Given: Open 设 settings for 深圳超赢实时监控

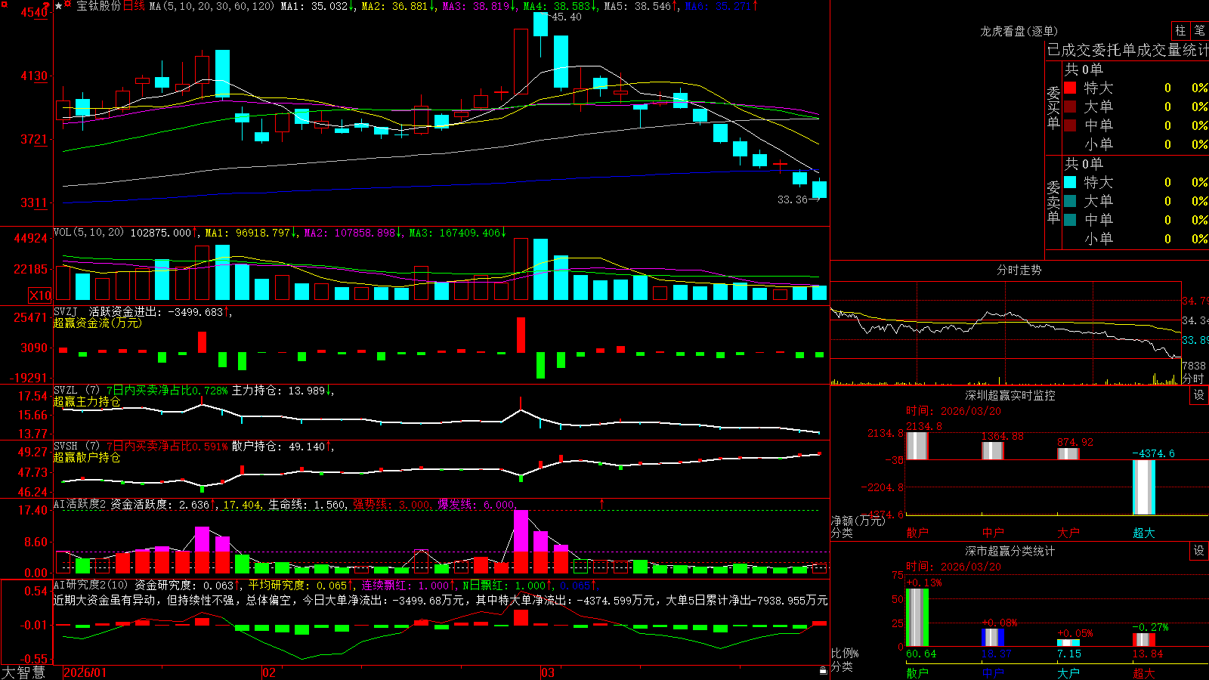Looking at the screenshot, I should pos(1199,395).
